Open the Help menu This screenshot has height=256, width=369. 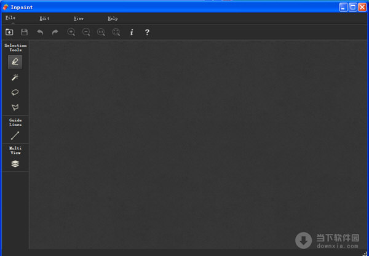(113, 18)
